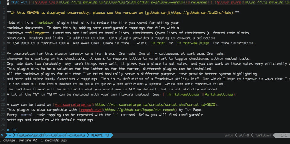290x144 pixels.
Task: Click the `markdown` inline code on line 4
Action: click(45, 23)
